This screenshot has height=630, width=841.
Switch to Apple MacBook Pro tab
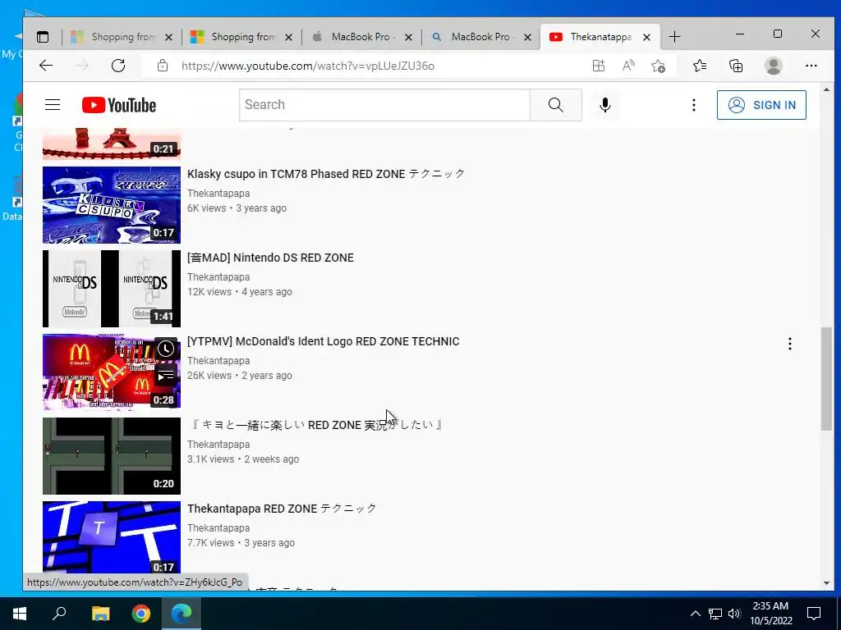pos(362,37)
